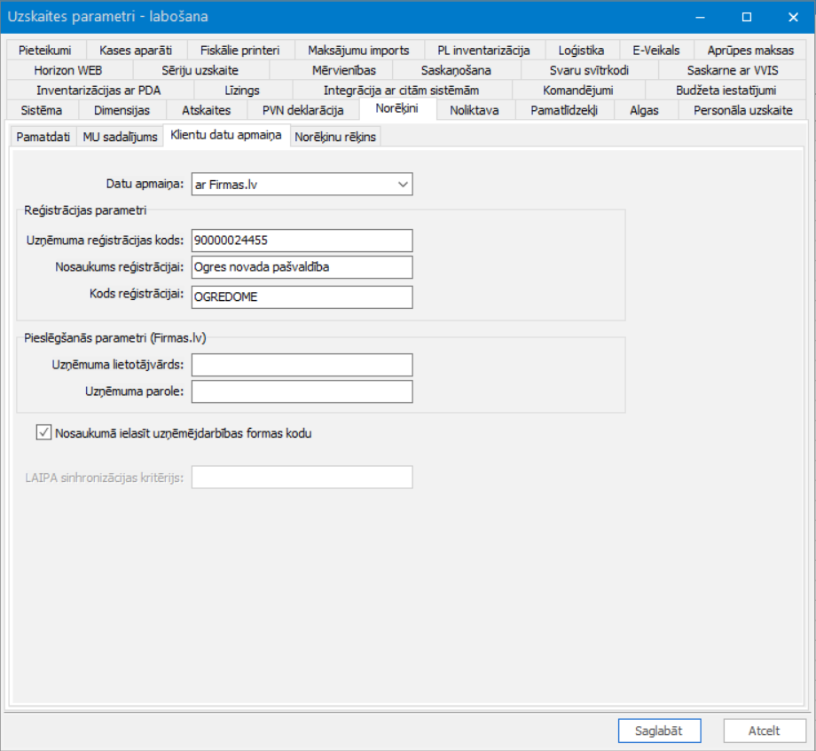Go to the Sistēma tab
The image size is (816, 751).
pyautogui.click(x=42, y=110)
